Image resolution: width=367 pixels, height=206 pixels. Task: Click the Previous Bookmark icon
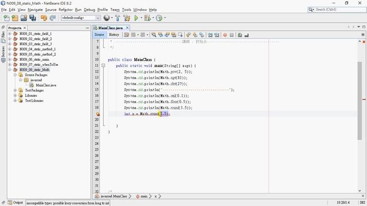[x=188, y=35]
